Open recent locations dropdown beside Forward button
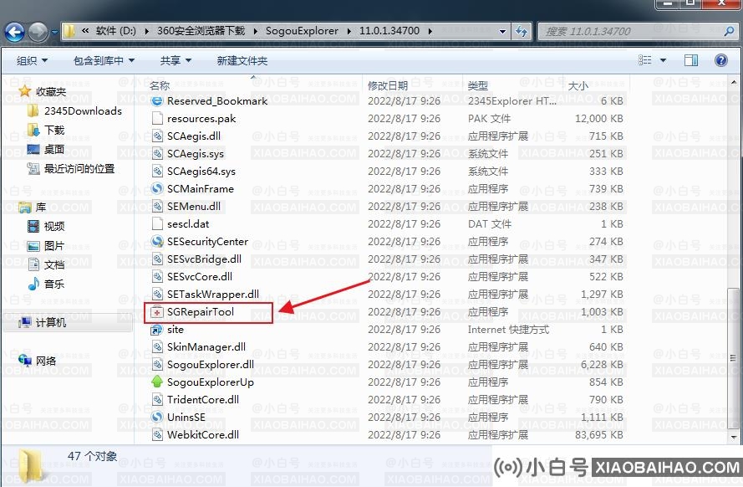This screenshot has width=743, height=487. pos(54,33)
